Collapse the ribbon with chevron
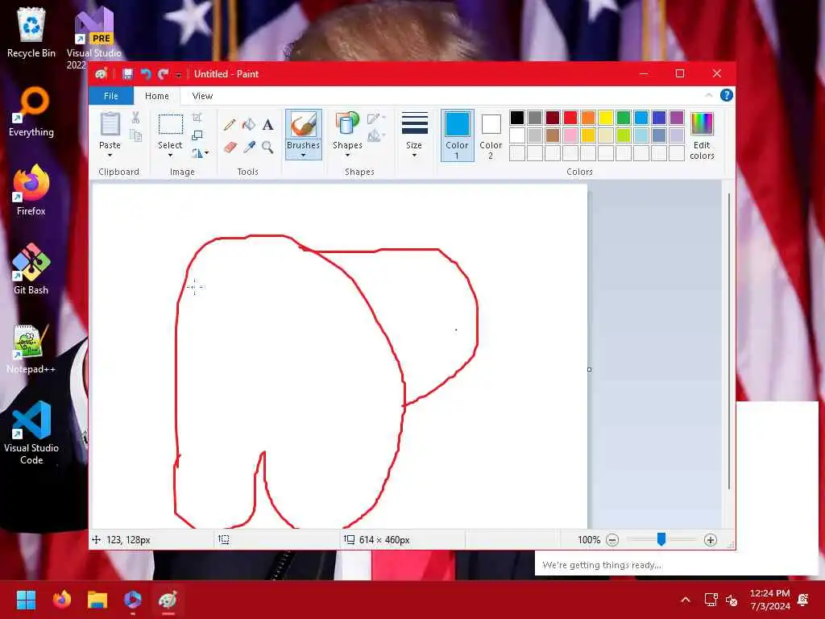The height and width of the screenshot is (619, 825). tap(709, 95)
